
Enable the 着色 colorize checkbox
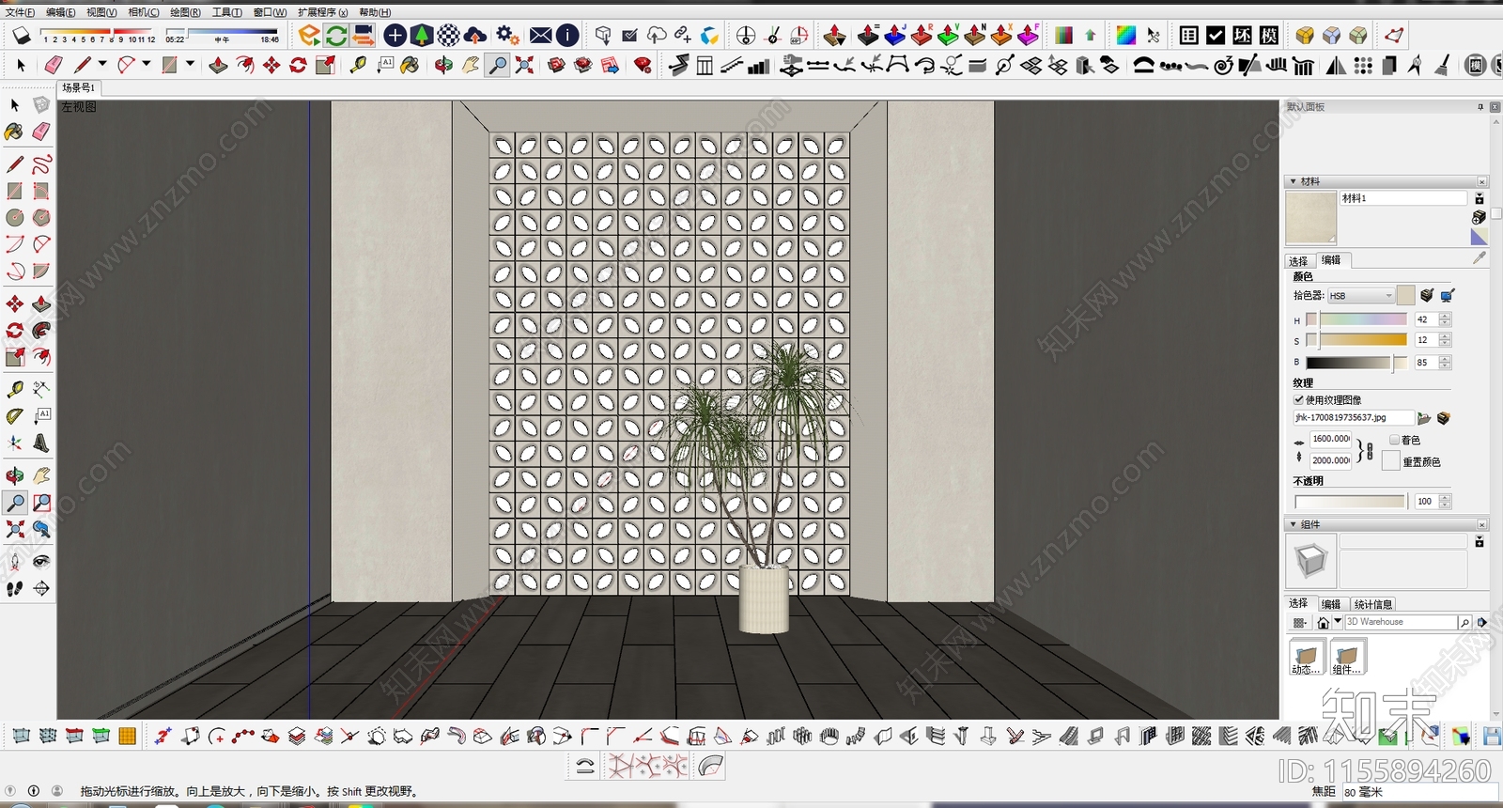[x=1394, y=440]
